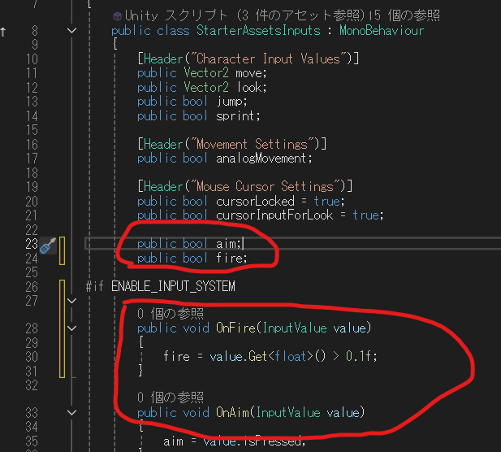501x452 pixels.
Task: Click the 0.1f literal on line 30
Action: pos(359,356)
